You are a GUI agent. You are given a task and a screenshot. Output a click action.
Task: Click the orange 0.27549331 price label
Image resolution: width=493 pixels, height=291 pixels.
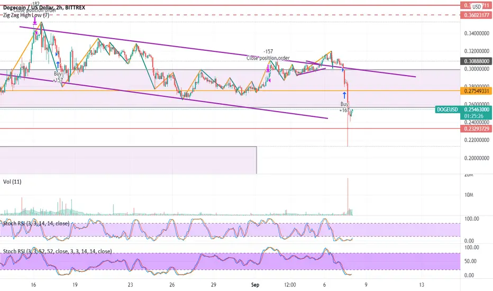[476, 91]
